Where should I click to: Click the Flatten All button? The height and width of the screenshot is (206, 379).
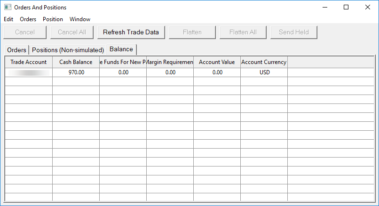click(243, 32)
